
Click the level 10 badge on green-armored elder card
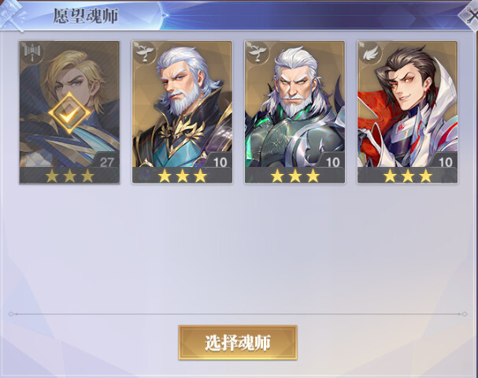[x=332, y=162]
